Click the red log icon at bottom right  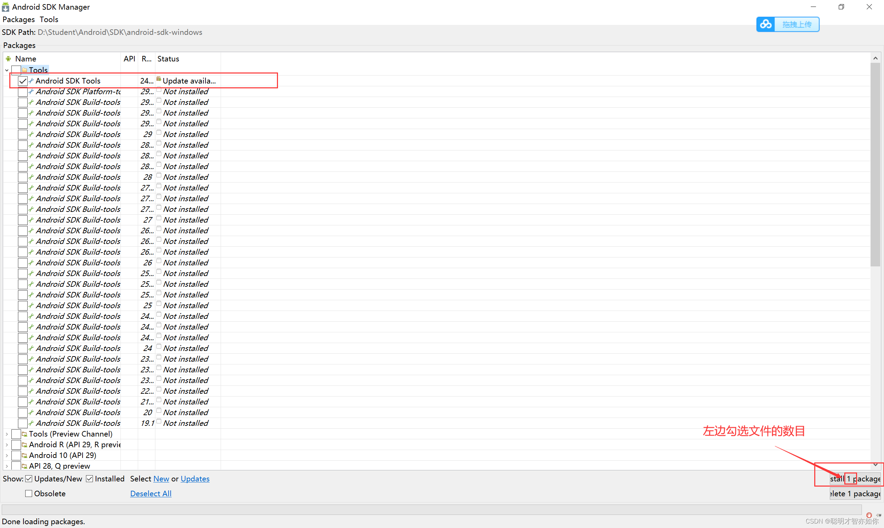(869, 515)
